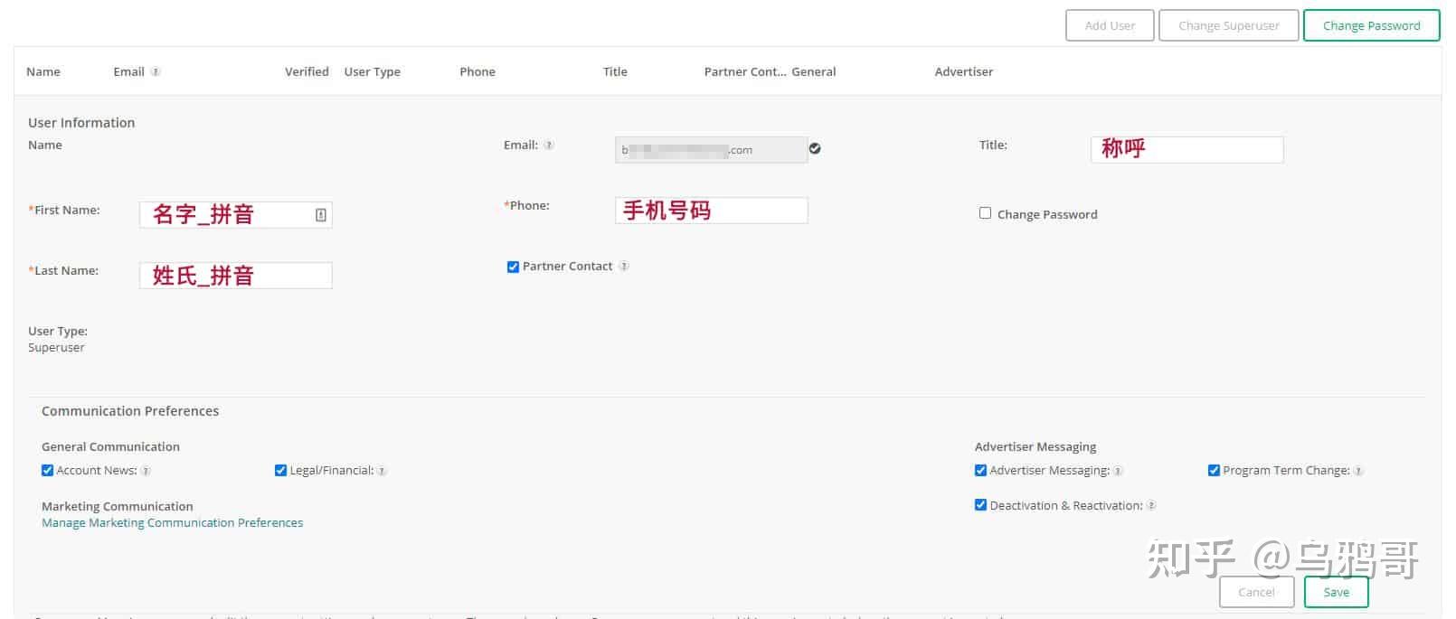Viewport: 1456px width, 619px height.
Task: Click the User Type column header
Action: tap(372, 71)
